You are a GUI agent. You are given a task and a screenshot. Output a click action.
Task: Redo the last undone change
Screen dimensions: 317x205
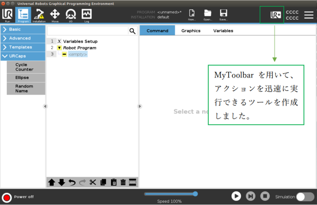[82, 182]
